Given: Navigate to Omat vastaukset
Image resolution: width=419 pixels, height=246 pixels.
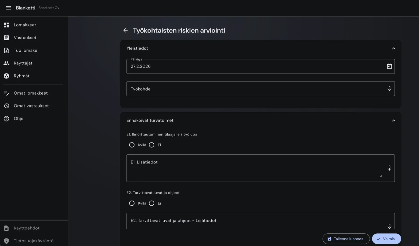Looking at the screenshot, I should (31, 106).
